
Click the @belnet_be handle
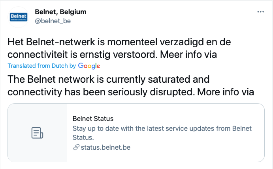point(53,21)
